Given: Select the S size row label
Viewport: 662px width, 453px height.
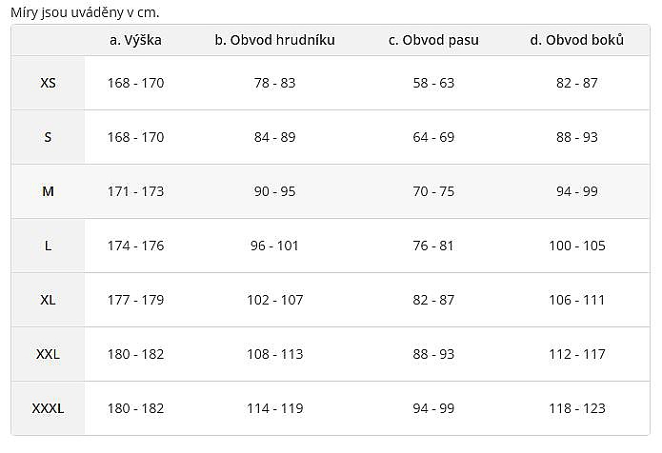Looking at the screenshot, I should [x=48, y=137].
